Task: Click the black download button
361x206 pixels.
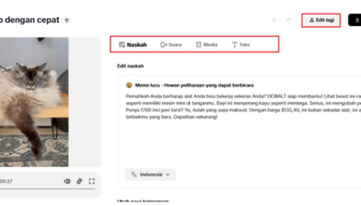Action: 355,20
